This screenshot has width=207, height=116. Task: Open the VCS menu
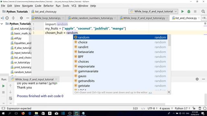[x=74, y=6]
